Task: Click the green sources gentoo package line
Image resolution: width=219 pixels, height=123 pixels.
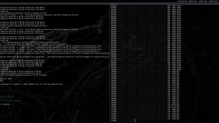Action: coord(10,100)
